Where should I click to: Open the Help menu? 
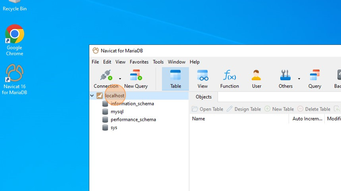pos(194,62)
